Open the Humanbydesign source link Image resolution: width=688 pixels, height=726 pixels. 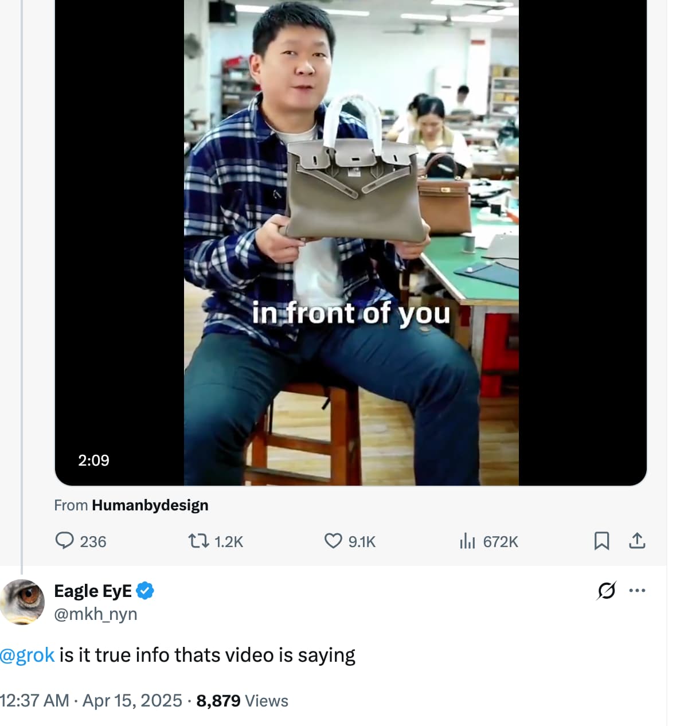pyautogui.click(x=150, y=505)
